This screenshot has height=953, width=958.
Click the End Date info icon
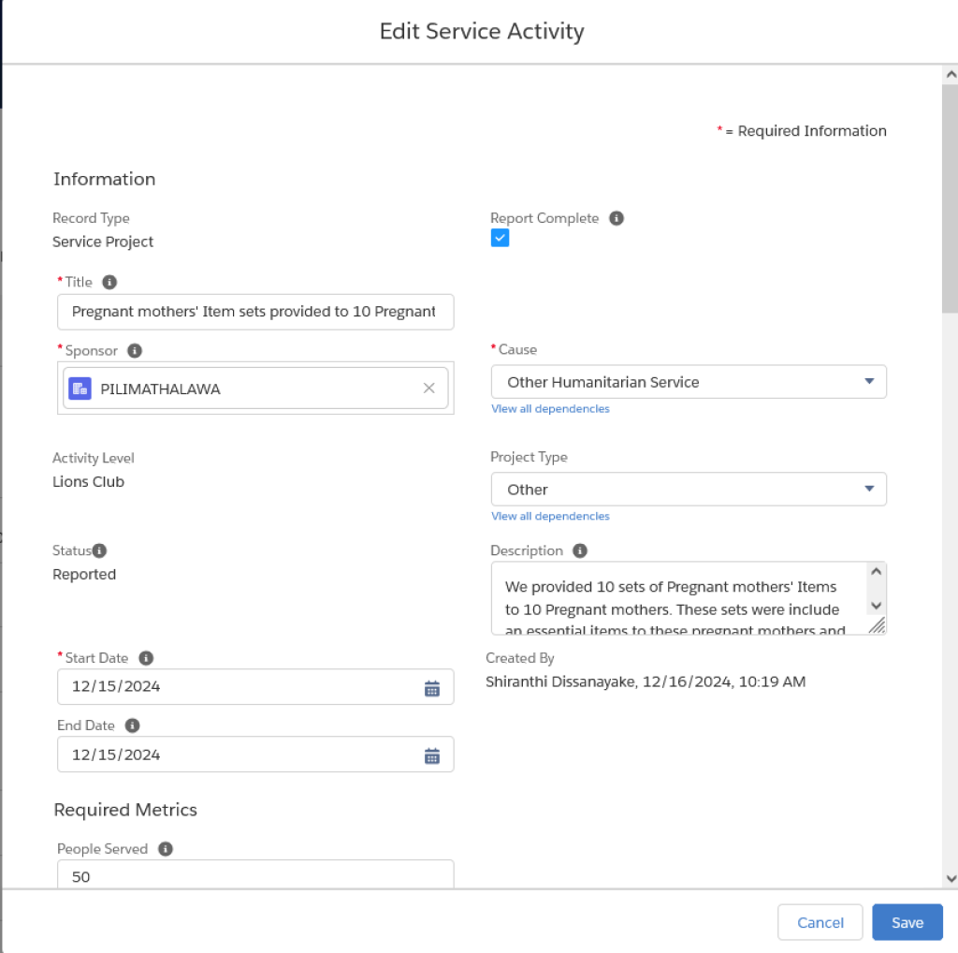pyautogui.click(x=132, y=726)
